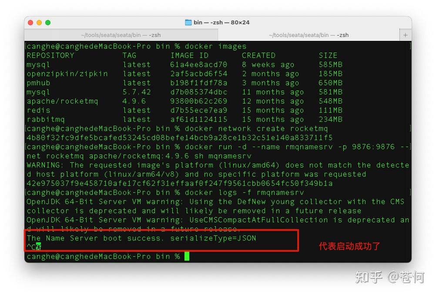Click the REPOSITORY column header
The image size is (436, 295).
click(50, 55)
